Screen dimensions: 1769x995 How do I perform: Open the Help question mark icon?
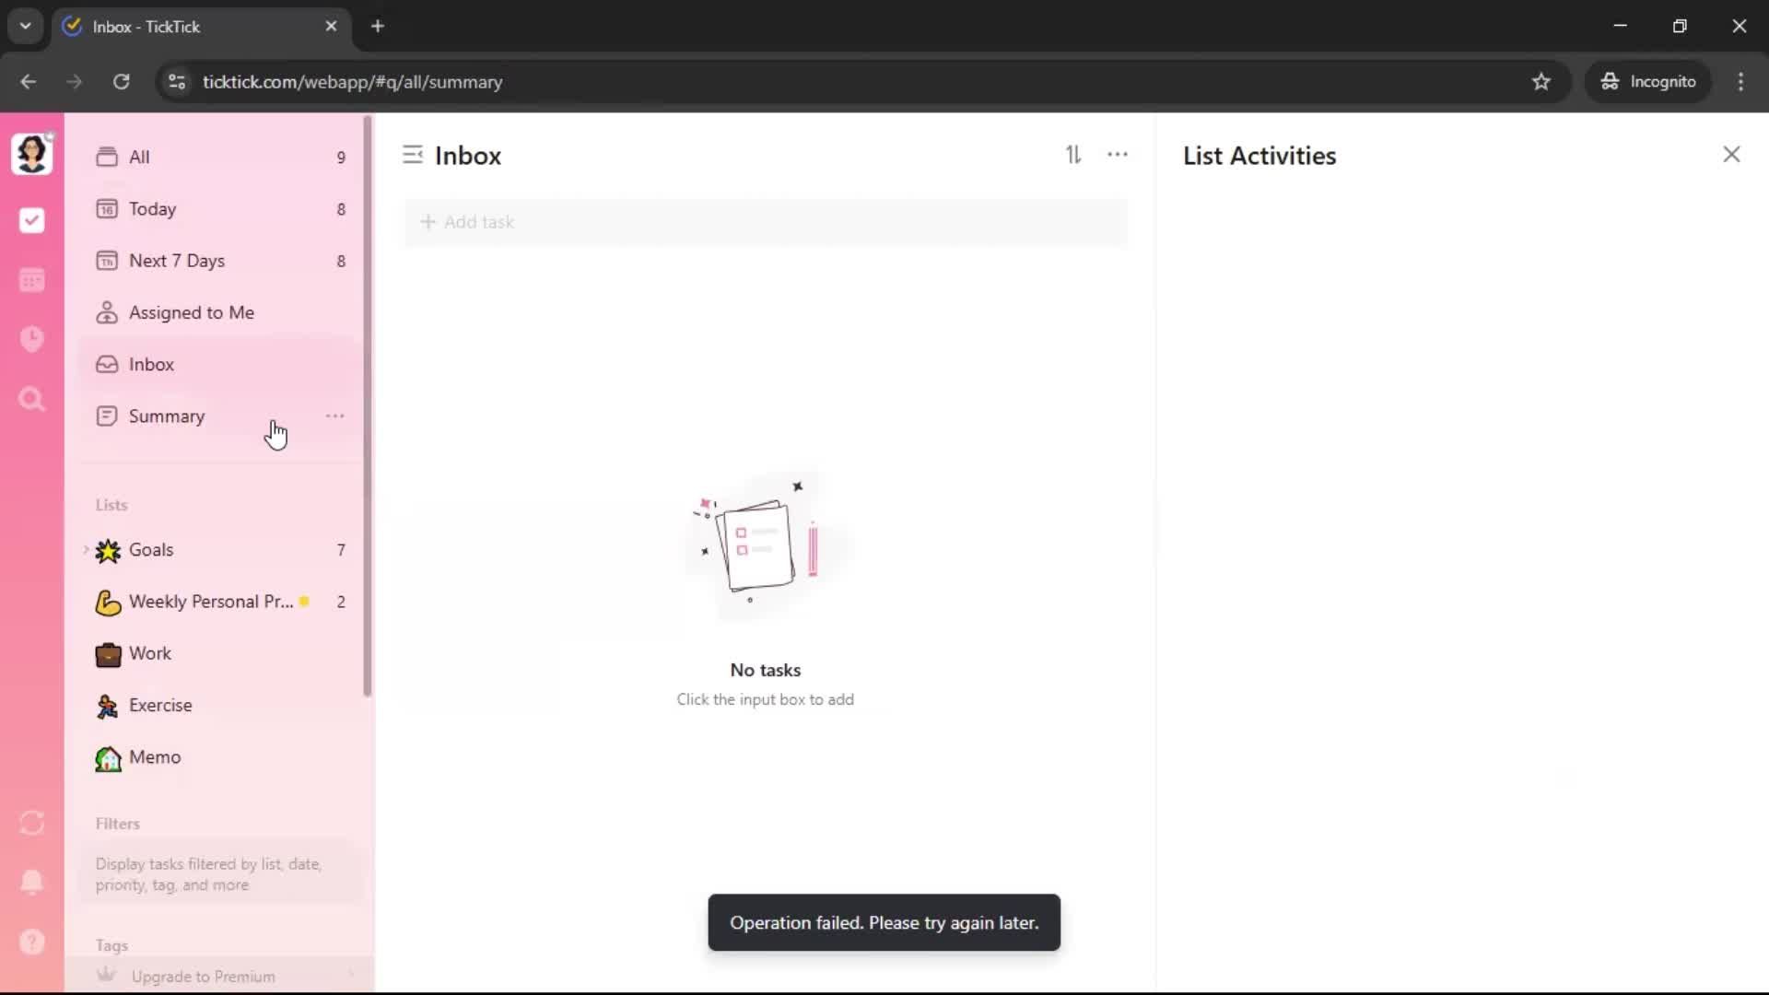31,942
